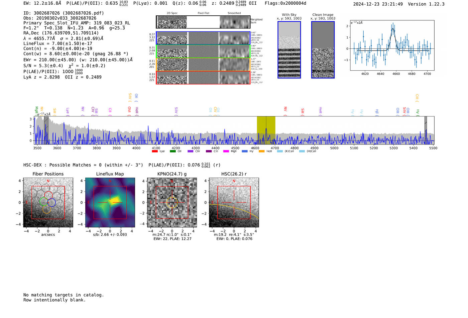Click the HeII orange legend swatch
The image size is (468, 318).
coord(261,151)
